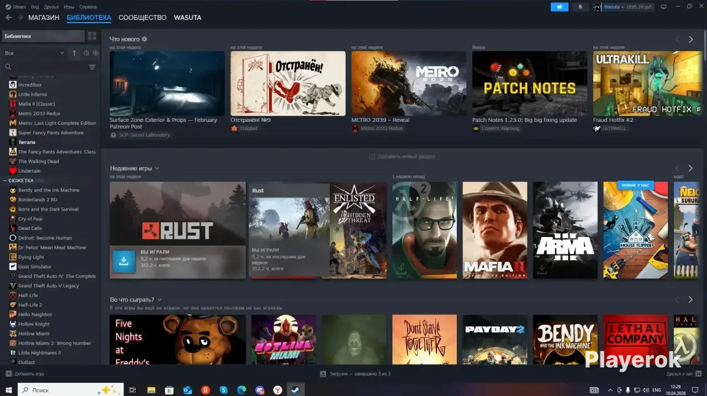Click 'Добавить новый раздел' link
The image size is (707, 396).
tap(402, 157)
